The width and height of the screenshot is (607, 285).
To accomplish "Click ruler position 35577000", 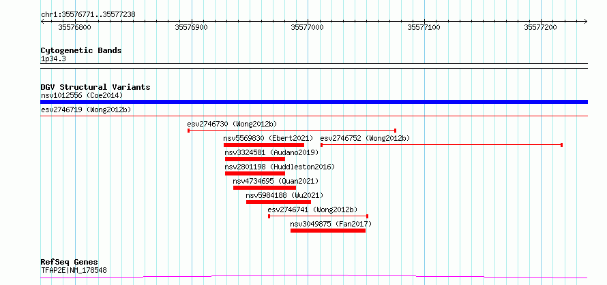I will pos(308,27).
